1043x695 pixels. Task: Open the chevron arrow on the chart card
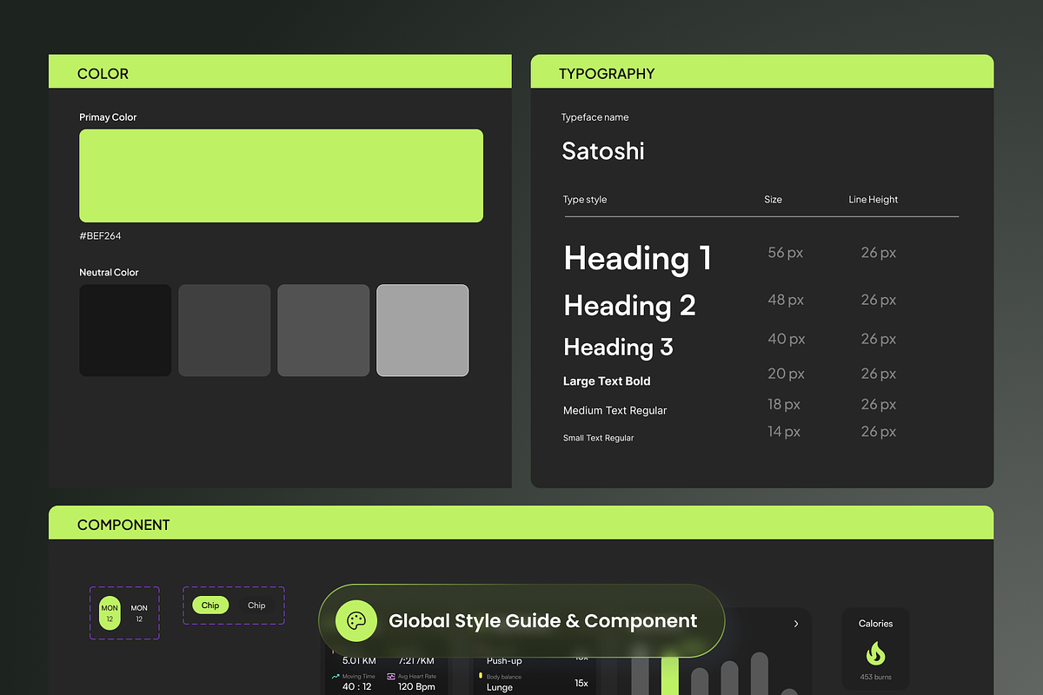(x=796, y=624)
